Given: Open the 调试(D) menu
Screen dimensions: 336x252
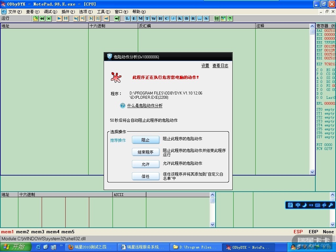Looking at the screenshot, I should pyautogui.click(x=50, y=12).
